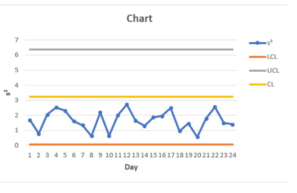Select the orange LCL line
297x193 pixels.
tap(131, 144)
